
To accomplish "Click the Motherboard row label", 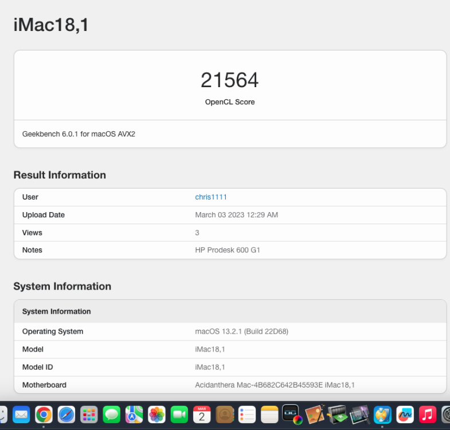I will pos(44,385).
